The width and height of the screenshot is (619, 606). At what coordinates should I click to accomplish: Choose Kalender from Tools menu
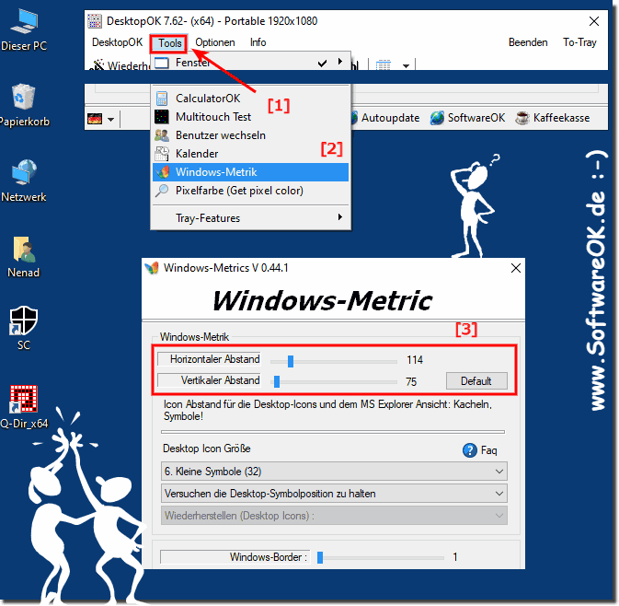tap(250, 154)
